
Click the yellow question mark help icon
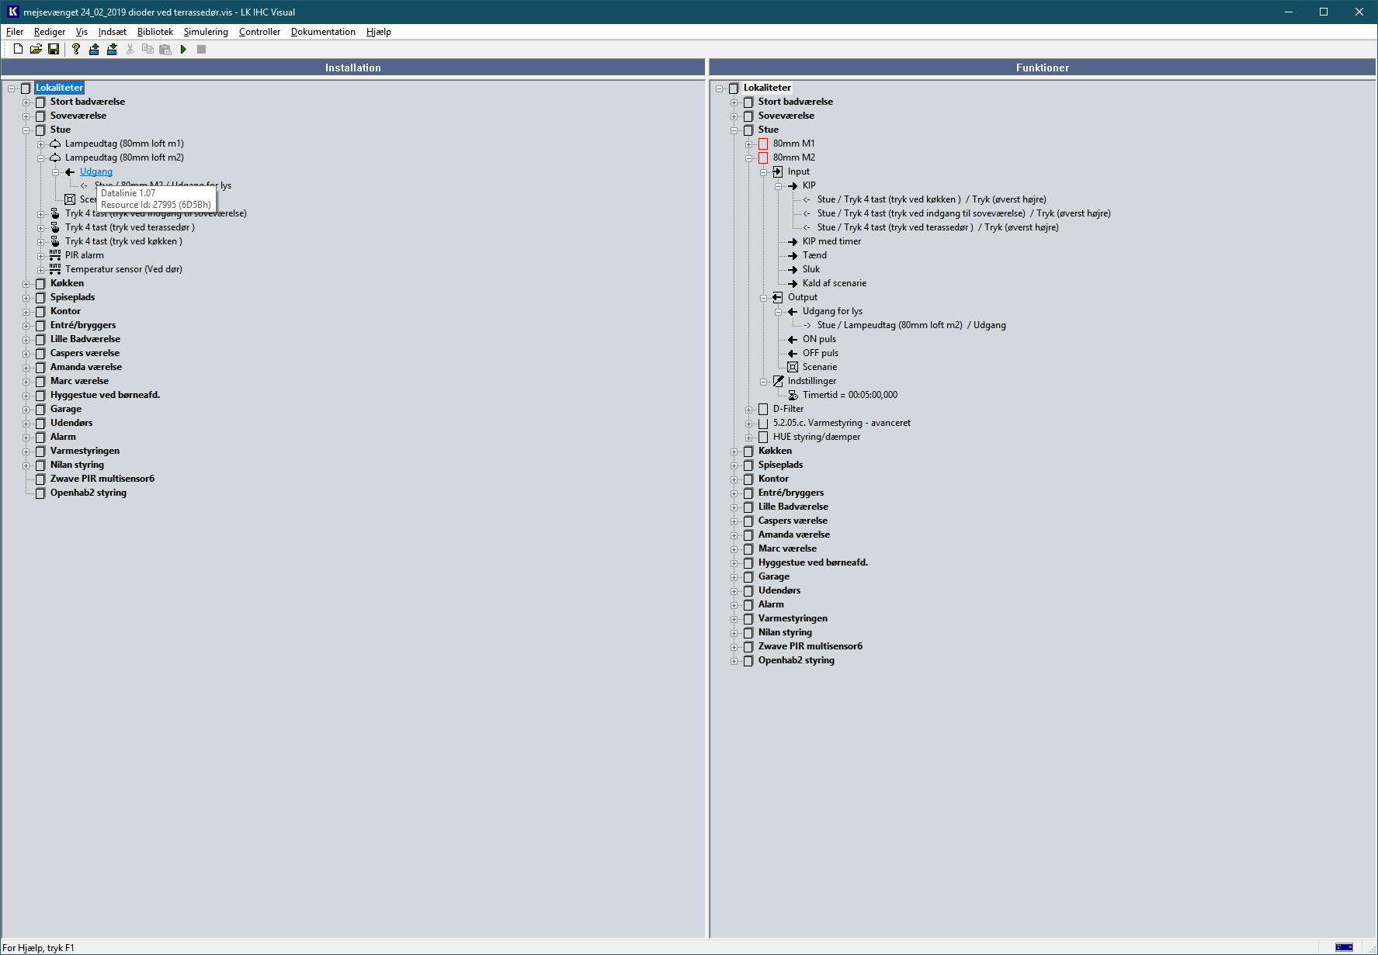[75, 49]
